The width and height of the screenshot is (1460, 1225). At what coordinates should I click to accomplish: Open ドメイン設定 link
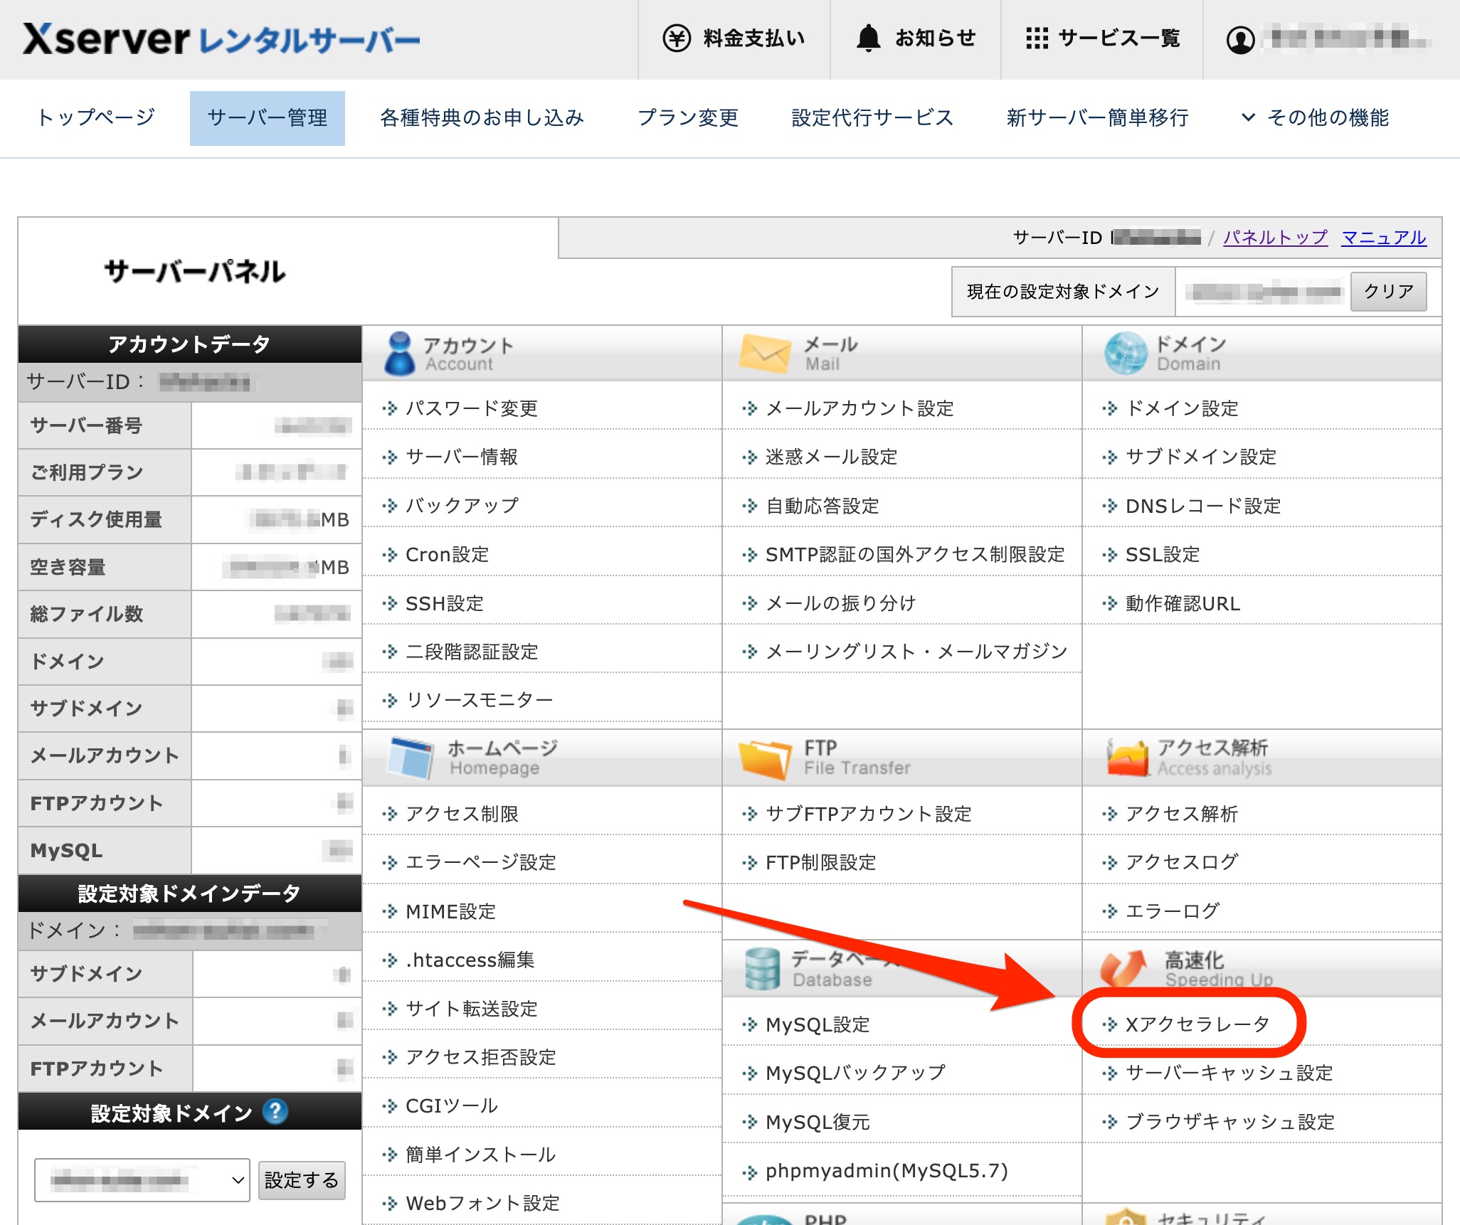1182,408
